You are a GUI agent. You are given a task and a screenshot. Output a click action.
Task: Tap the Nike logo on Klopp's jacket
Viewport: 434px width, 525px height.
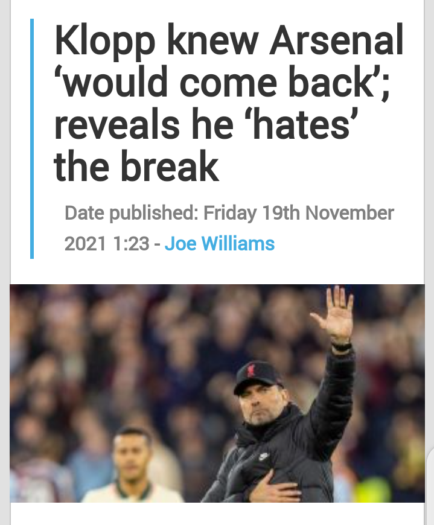coord(264,456)
